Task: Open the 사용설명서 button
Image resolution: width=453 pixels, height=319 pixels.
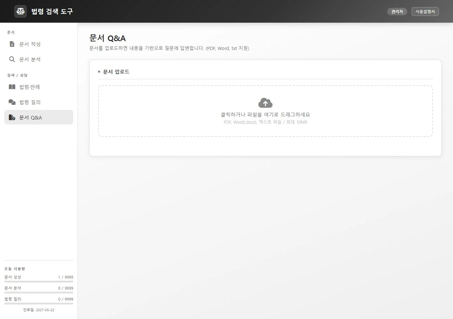Action: pos(425,11)
